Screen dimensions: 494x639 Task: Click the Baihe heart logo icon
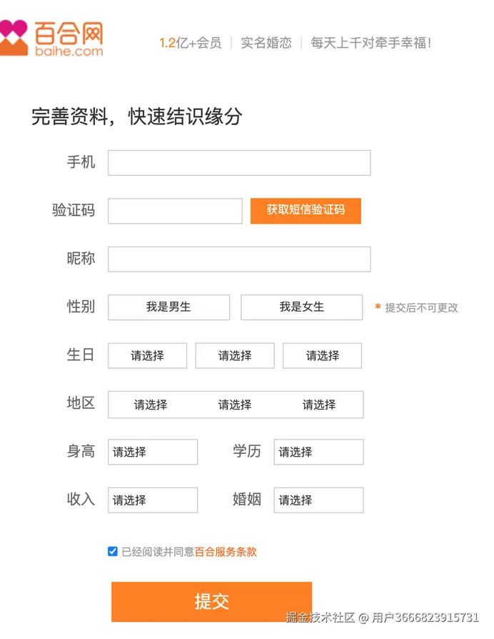13,37
